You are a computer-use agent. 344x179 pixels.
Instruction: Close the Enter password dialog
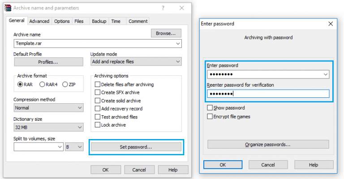click(331, 24)
